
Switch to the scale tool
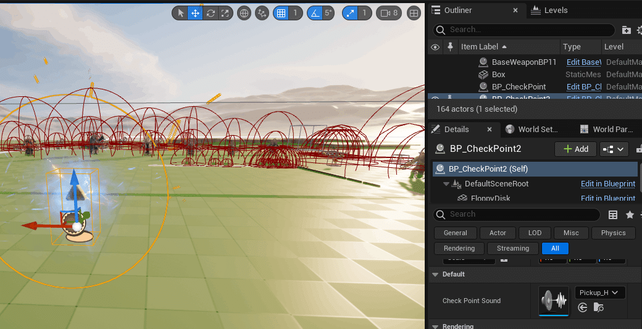pos(225,13)
